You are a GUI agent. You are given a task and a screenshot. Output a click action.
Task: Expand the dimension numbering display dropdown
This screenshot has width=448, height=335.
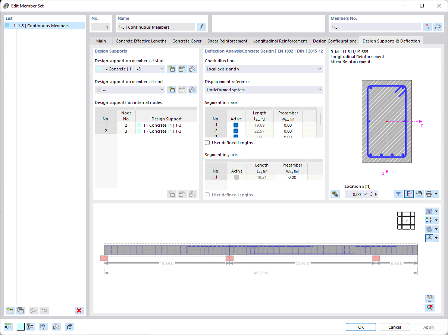[x=436, y=238]
